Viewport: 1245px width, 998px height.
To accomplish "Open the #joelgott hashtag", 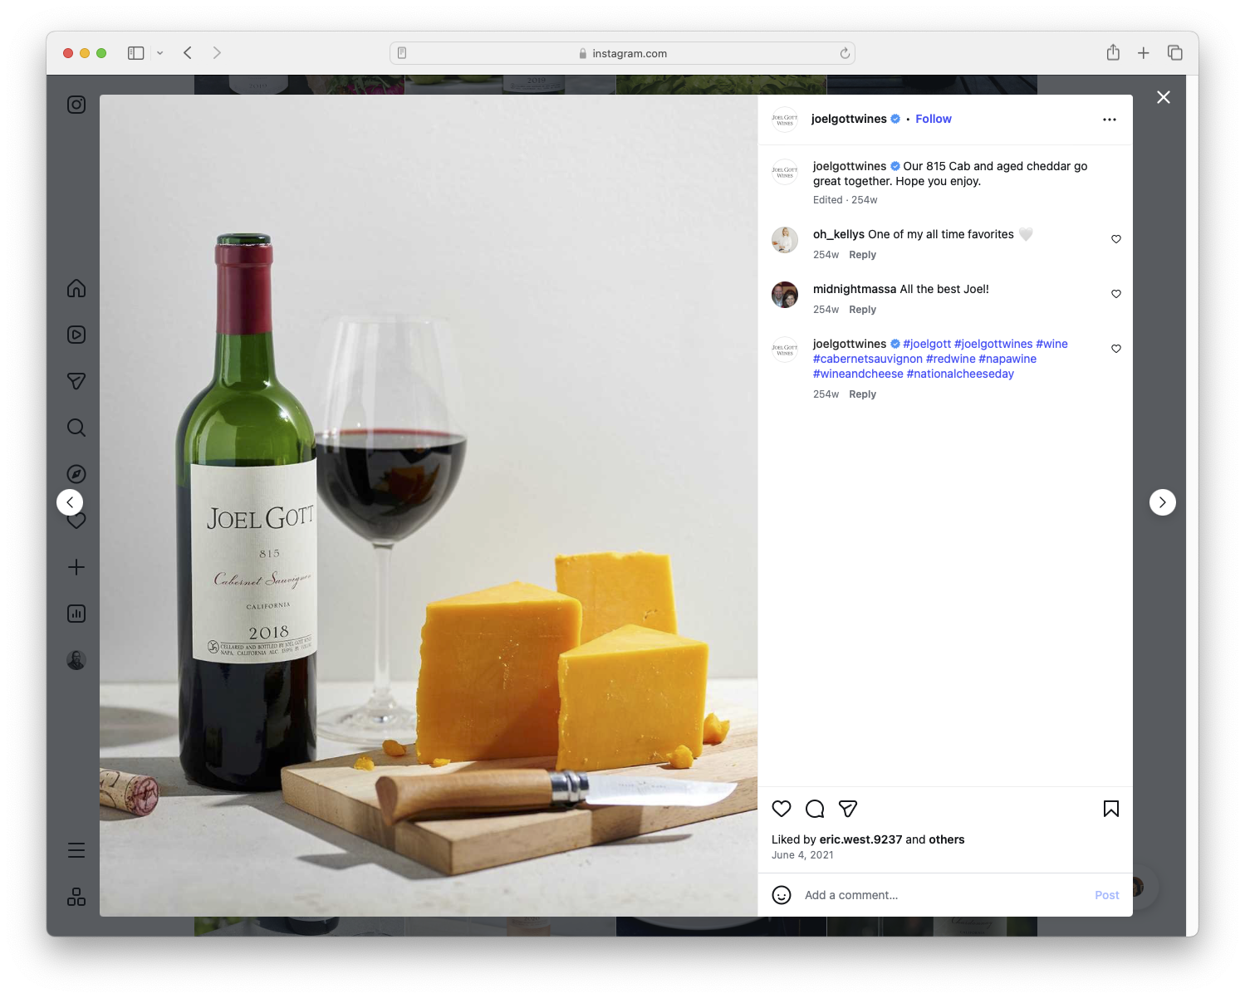I will click(x=927, y=344).
